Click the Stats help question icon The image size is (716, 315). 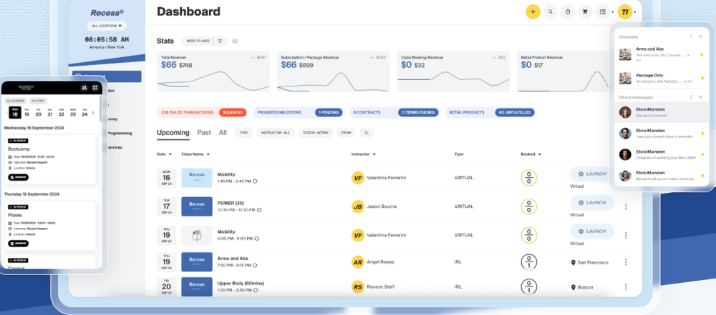pyautogui.click(x=235, y=41)
